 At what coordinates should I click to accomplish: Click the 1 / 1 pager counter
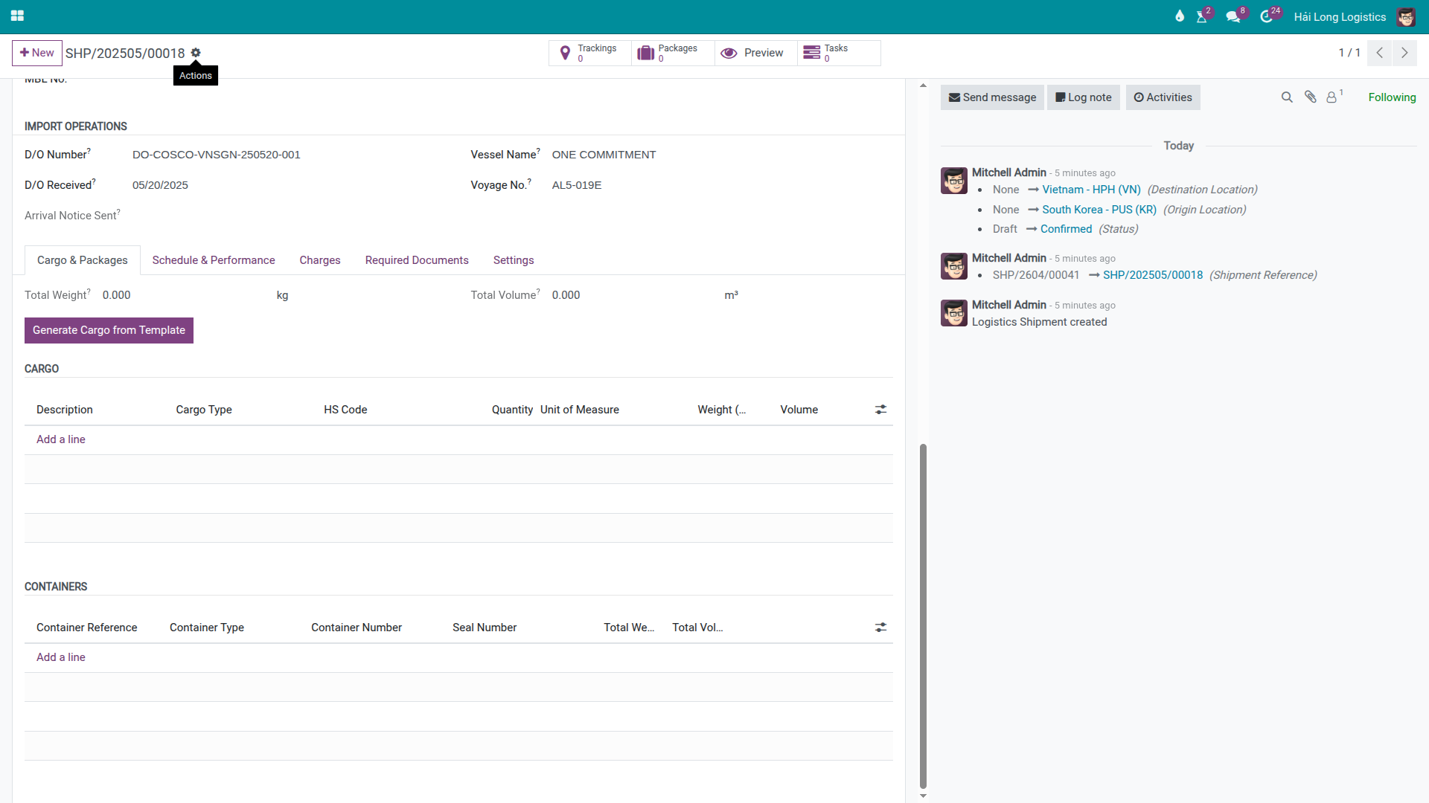1349,53
